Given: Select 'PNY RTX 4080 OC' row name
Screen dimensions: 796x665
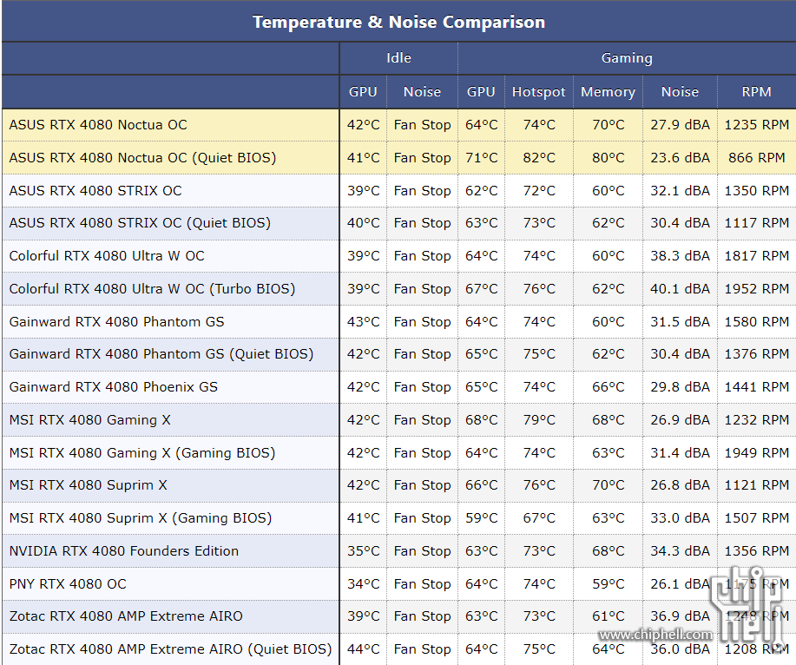Looking at the screenshot, I should click(x=68, y=583).
